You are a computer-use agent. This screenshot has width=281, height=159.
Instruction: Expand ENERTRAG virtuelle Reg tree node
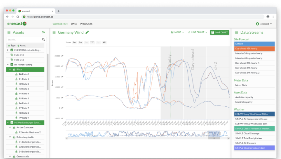click(8, 50)
